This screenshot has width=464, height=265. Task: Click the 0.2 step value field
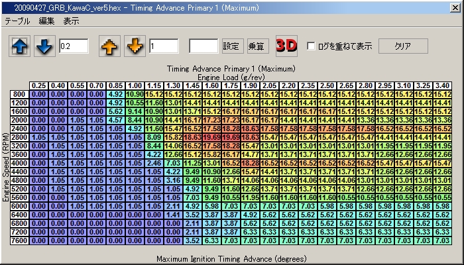(74, 46)
